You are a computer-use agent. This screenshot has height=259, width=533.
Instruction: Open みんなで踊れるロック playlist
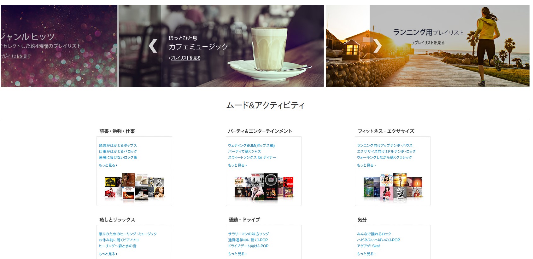point(374,234)
